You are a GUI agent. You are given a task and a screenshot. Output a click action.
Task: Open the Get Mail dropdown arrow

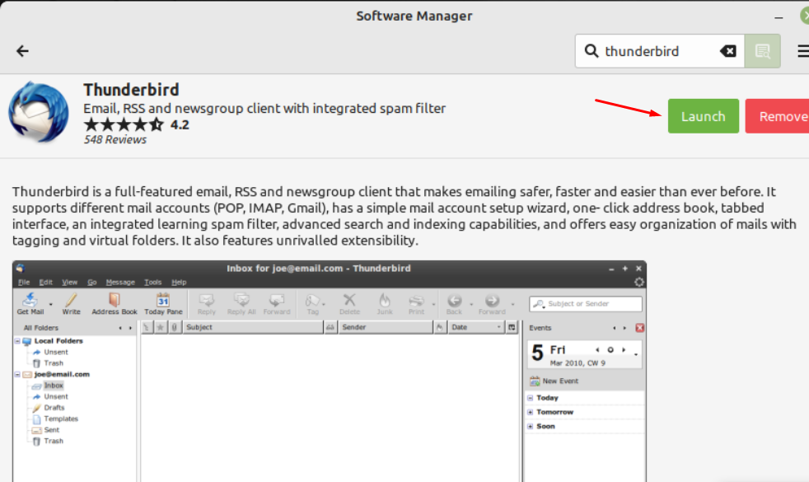click(50, 305)
